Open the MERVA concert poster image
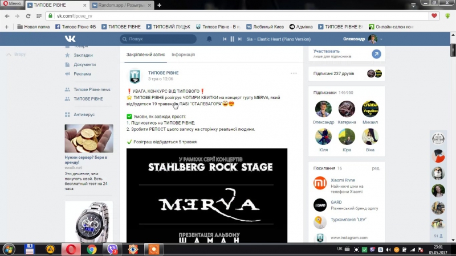Screen dimensions: 456x256 tap(207, 195)
